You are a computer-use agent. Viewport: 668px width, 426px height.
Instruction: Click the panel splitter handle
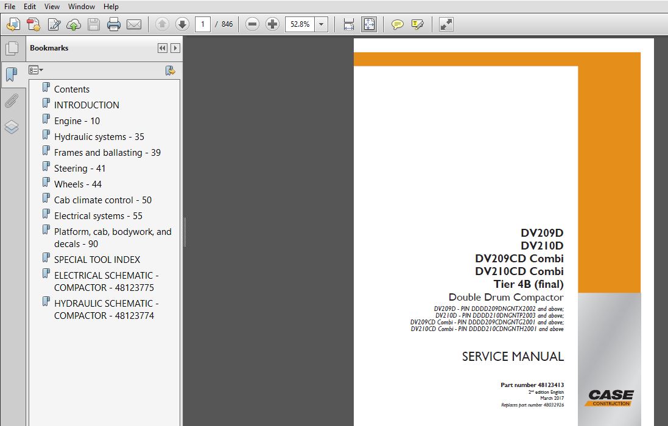coord(185,232)
